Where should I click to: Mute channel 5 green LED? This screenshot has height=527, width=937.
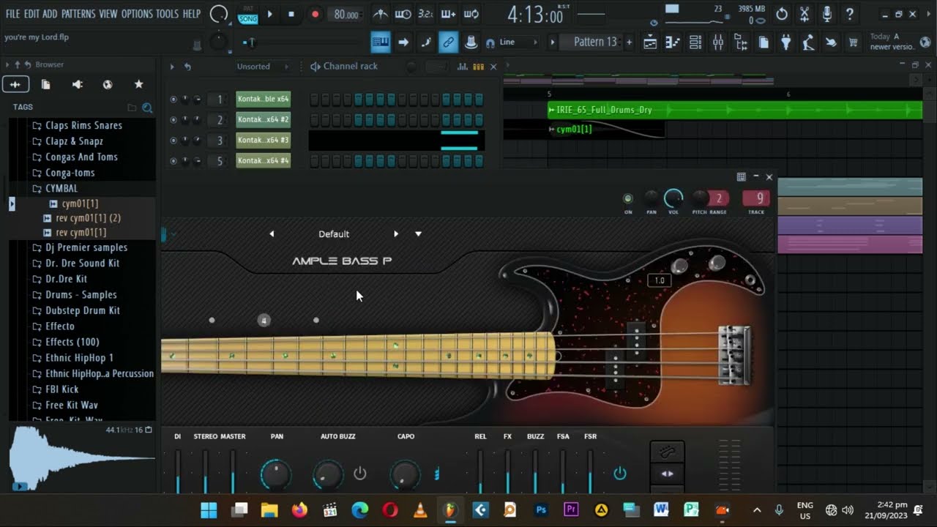pyautogui.click(x=173, y=161)
